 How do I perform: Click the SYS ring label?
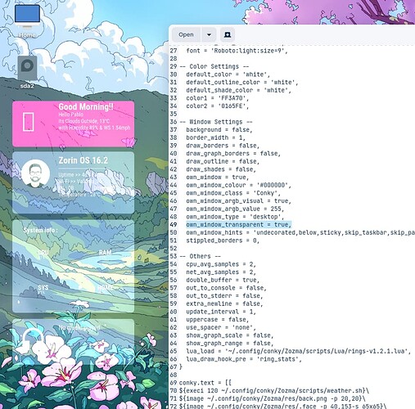pyautogui.click(x=43, y=288)
